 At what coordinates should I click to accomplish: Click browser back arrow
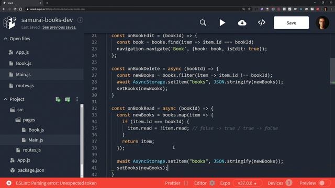pos(4,9)
